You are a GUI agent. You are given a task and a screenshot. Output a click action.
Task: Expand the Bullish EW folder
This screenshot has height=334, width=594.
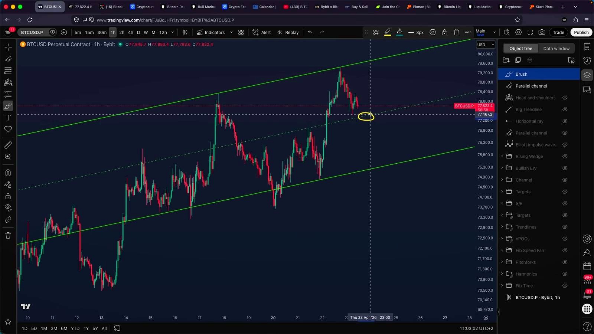(x=502, y=168)
